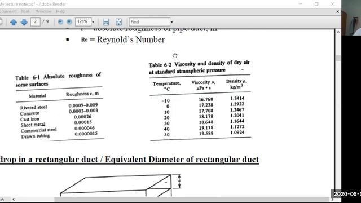
Task: Click roughness value 0.0009-0.009
Action: pyautogui.click(x=83, y=105)
